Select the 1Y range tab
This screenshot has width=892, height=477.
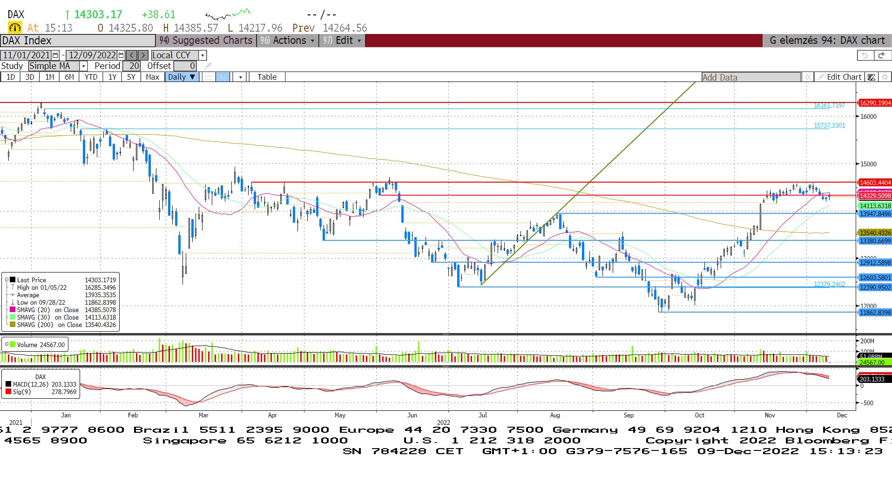click(x=112, y=77)
